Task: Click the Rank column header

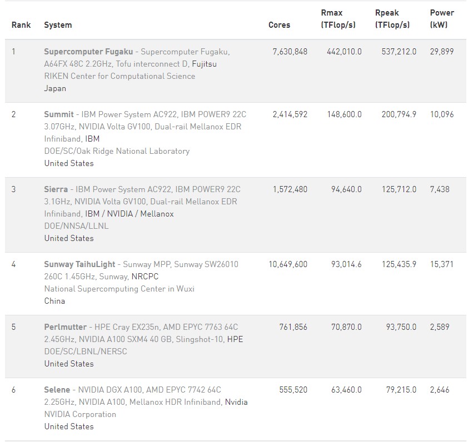Action: click(21, 25)
